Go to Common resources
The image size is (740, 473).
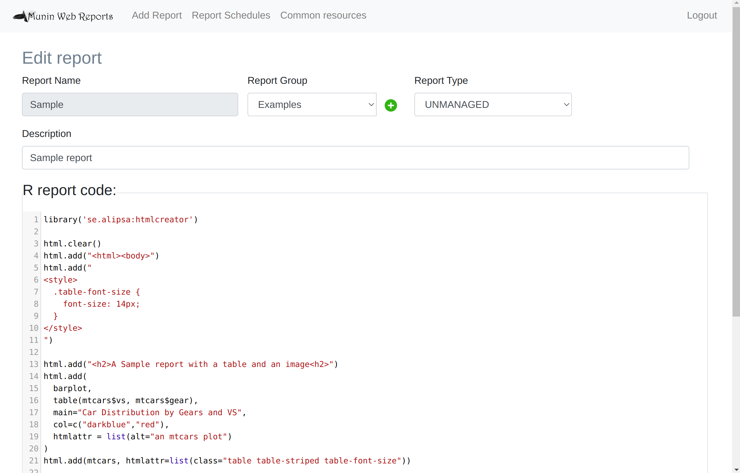point(323,15)
